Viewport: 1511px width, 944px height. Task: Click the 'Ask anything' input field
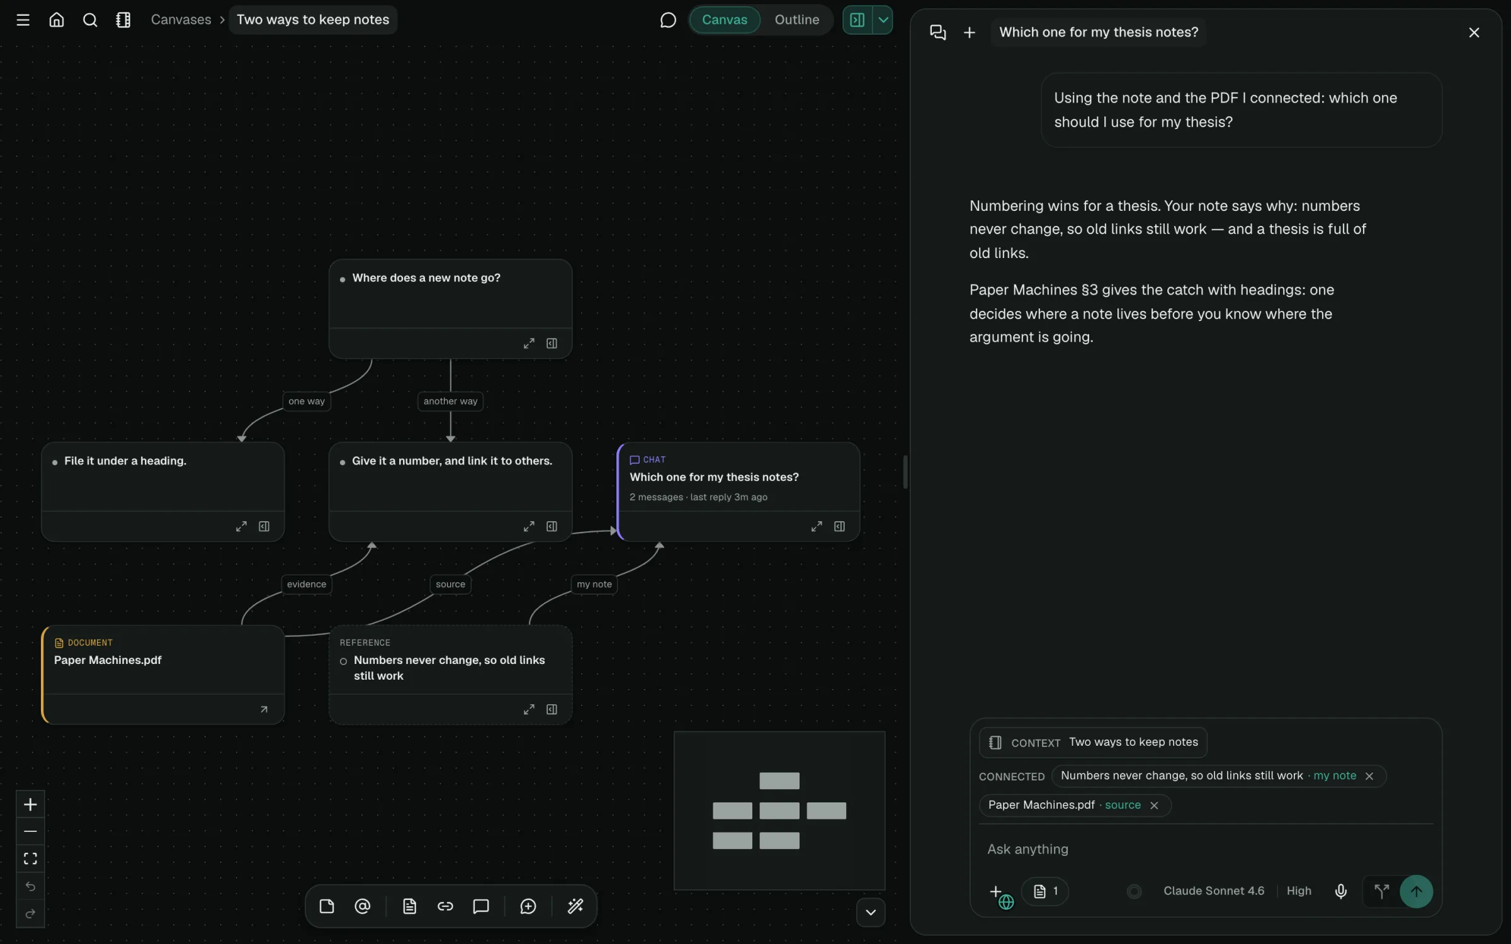pos(1206,850)
